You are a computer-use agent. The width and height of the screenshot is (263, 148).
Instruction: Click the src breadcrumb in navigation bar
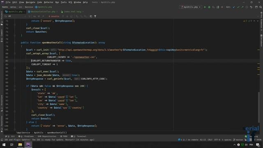(20, 7)
